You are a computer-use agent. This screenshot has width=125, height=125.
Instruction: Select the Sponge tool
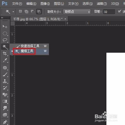coord(5,115)
